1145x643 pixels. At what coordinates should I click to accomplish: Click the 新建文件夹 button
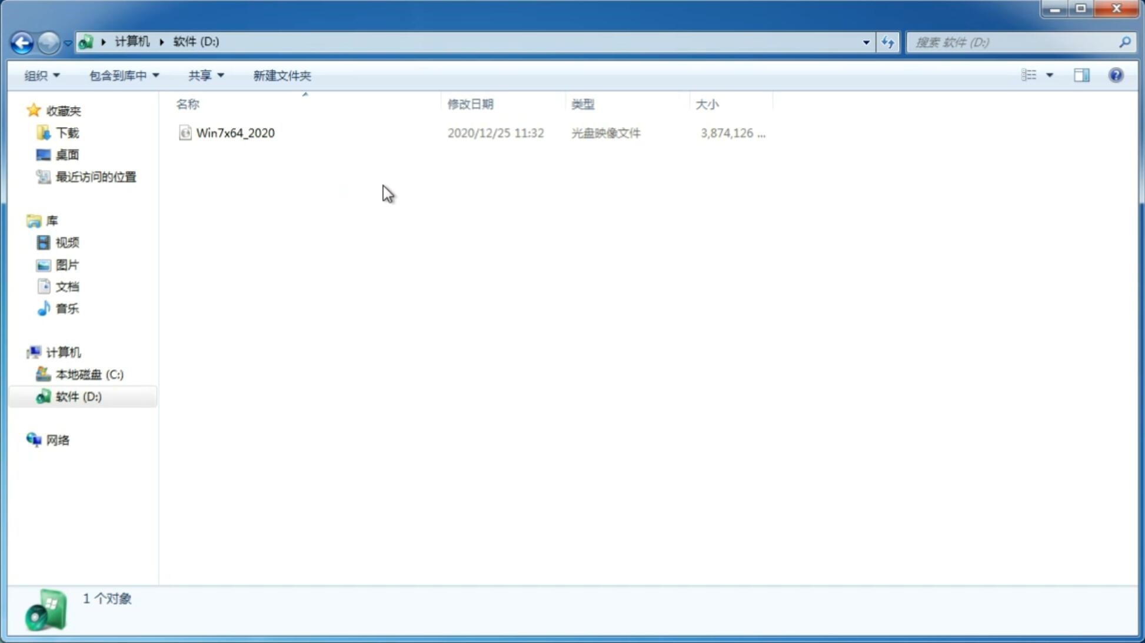pos(282,75)
